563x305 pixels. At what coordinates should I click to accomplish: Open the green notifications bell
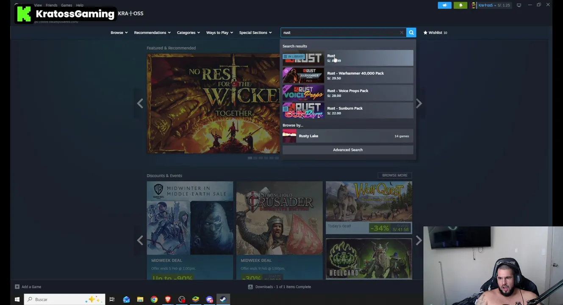[x=460, y=5]
